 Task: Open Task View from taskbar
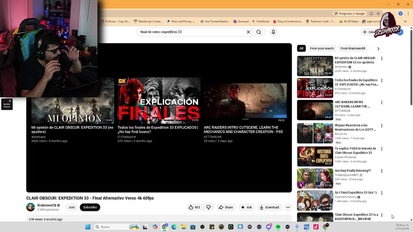pyautogui.click(x=145, y=227)
